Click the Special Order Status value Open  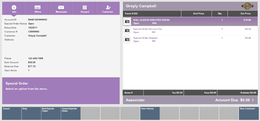31,24
